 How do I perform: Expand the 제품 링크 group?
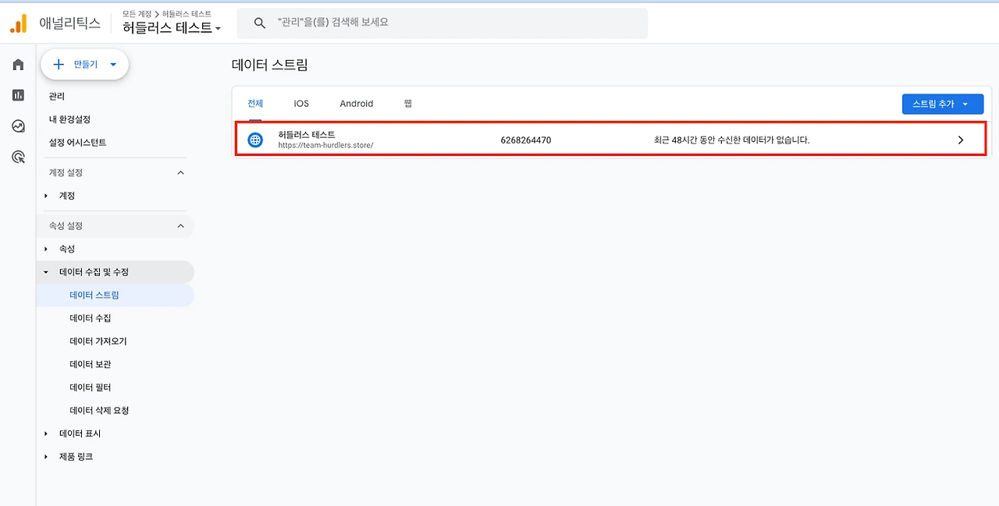46,457
